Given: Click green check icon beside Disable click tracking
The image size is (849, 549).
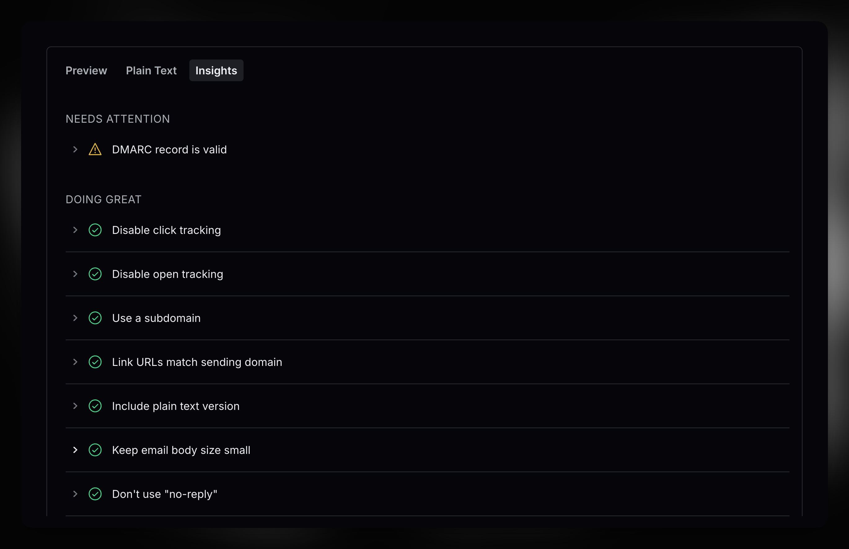Looking at the screenshot, I should click(95, 230).
